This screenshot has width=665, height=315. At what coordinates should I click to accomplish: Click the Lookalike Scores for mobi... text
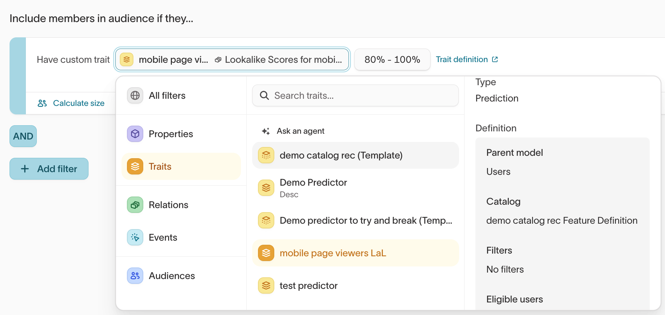(283, 60)
